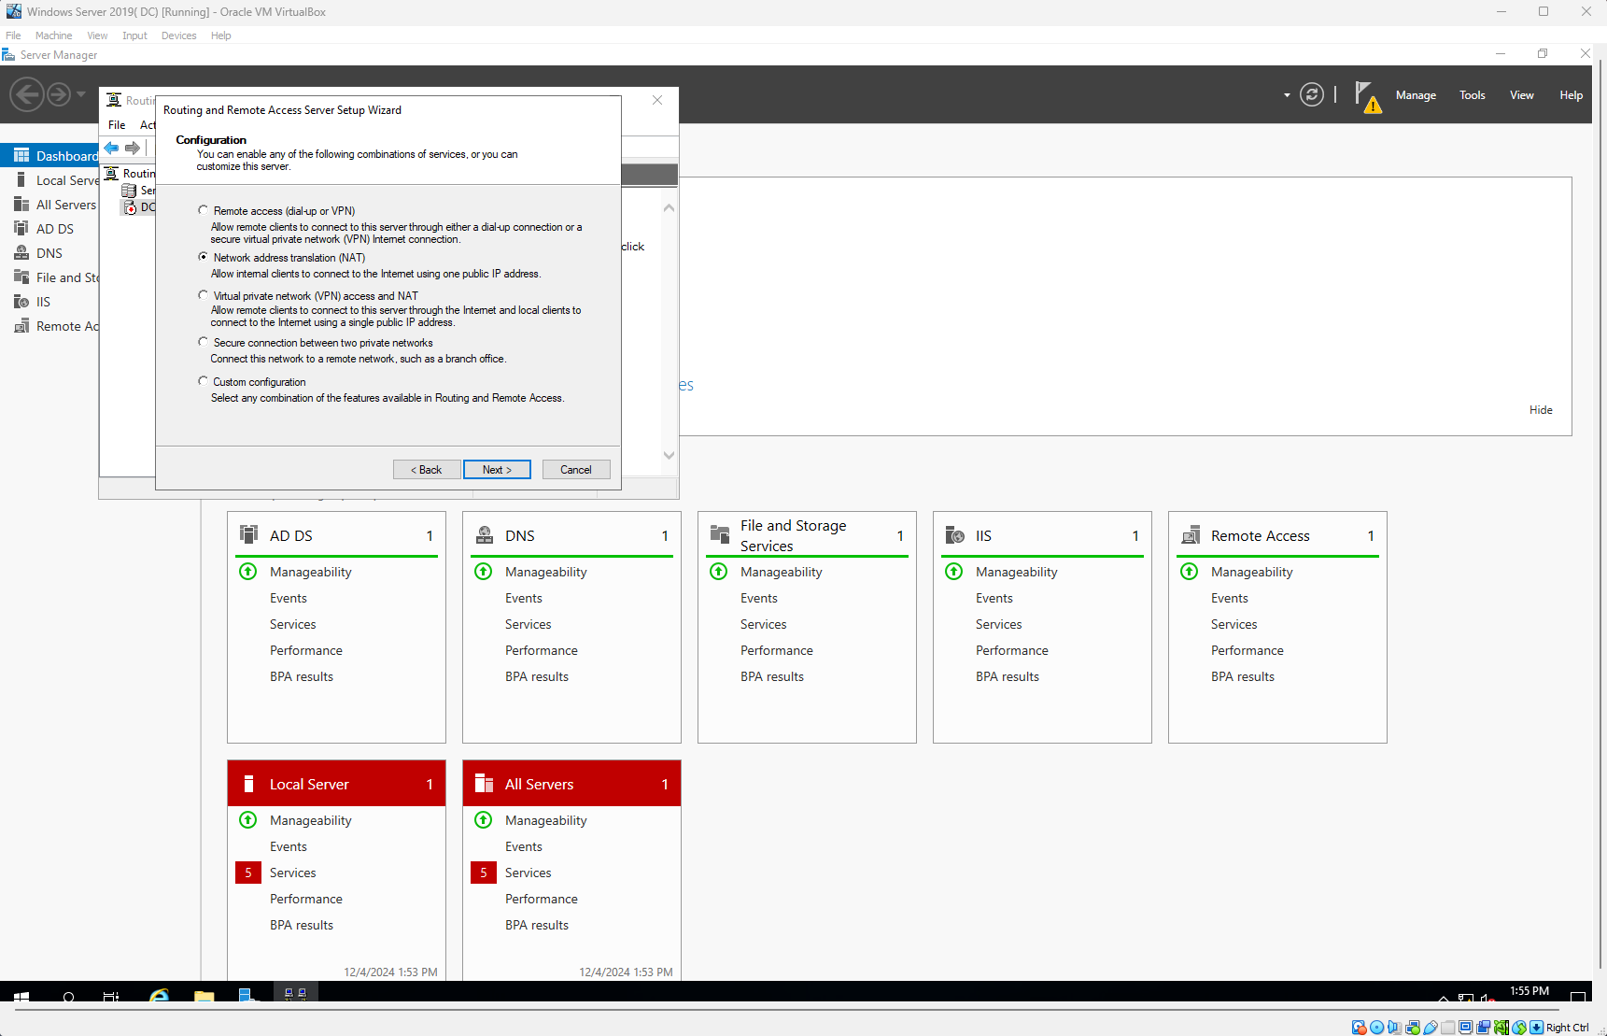This screenshot has width=1607, height=1036.
Task: Open Services in the DNS tile
Action: coord(529,624)
